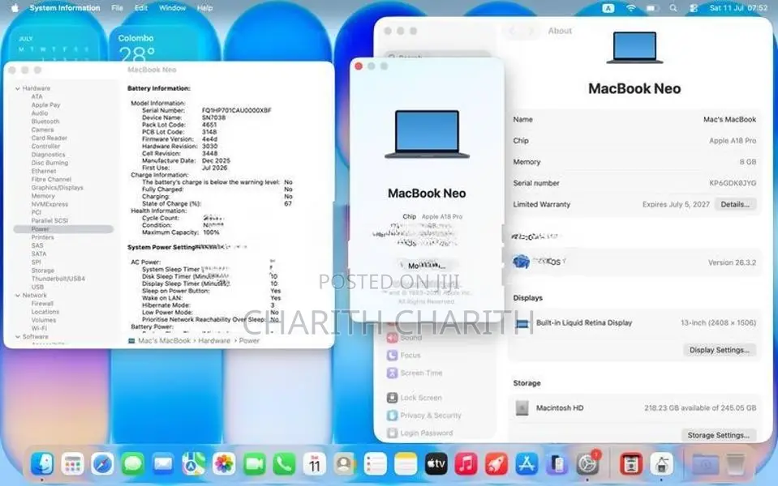Click the July calendar widget

pyautogui.click(x=54, y=45)
